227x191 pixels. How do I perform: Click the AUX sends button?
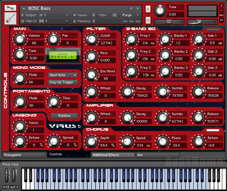pyautogui.click(x=221, y=15)
